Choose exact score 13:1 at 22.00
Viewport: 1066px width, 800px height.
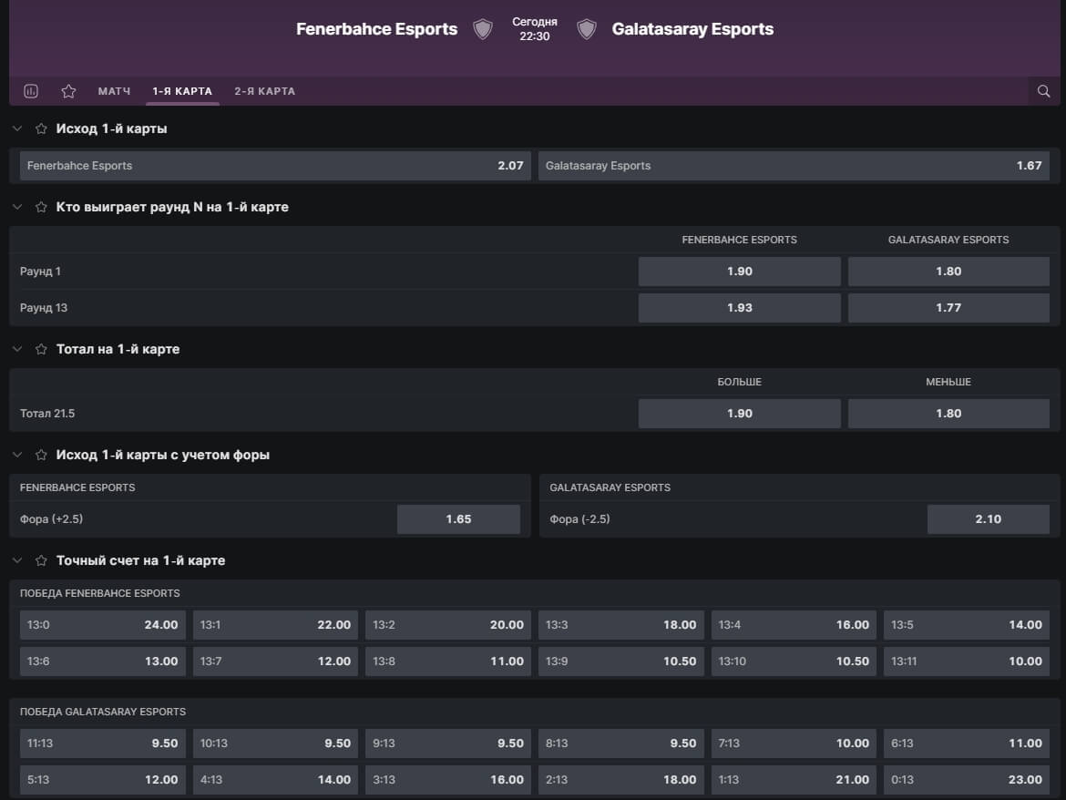[x=275, y=625]
